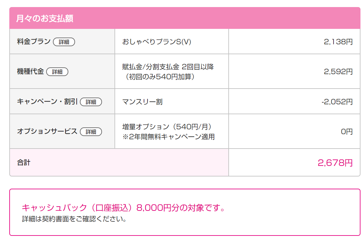The image size is (364, 240).
Task: Click the キャッシュバック 8,000円 notice text
Action: (123, 208)
